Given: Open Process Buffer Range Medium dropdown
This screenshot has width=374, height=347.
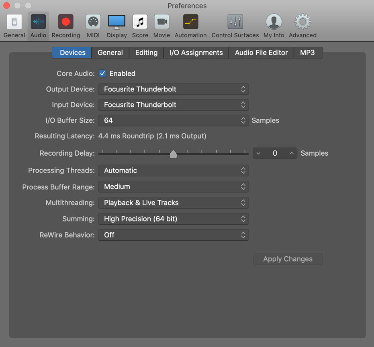Looking at the screenshot, I should [x=174, y=187].
